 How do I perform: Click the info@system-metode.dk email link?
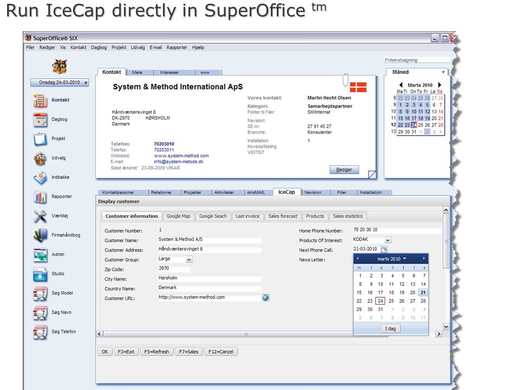pyautogui.click(x=178, y=162)
